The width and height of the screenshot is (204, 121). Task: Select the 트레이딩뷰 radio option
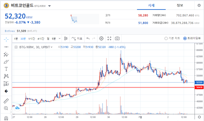192,38
